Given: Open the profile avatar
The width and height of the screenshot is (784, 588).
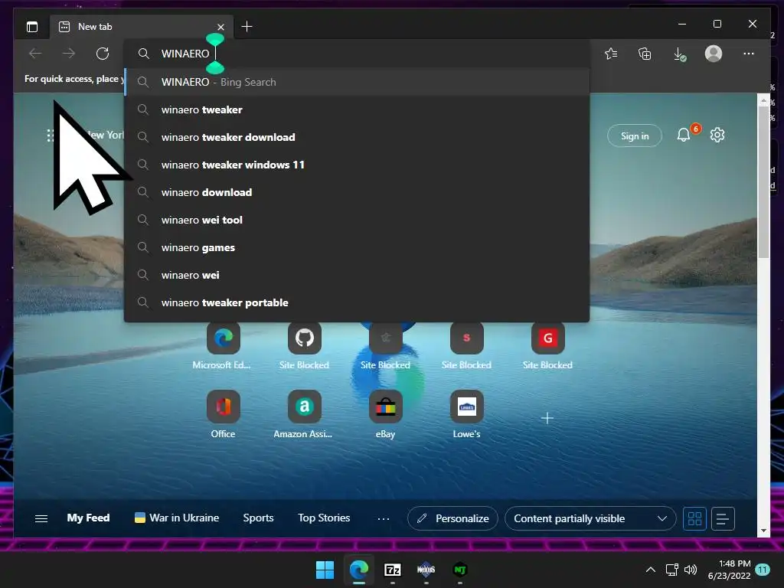Looking at the screenshot, I should [x=714, y=54].
